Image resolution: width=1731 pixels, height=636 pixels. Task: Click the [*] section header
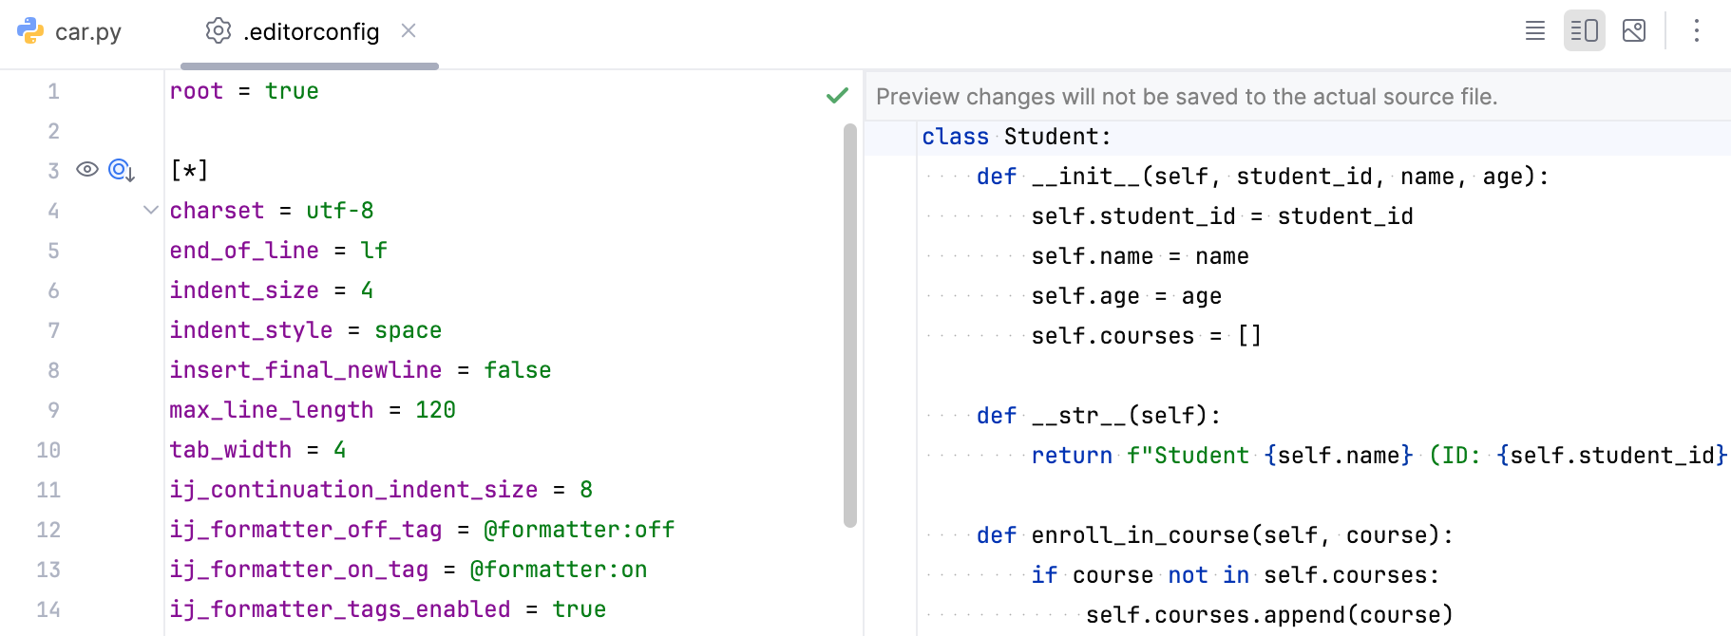(189, 171)
